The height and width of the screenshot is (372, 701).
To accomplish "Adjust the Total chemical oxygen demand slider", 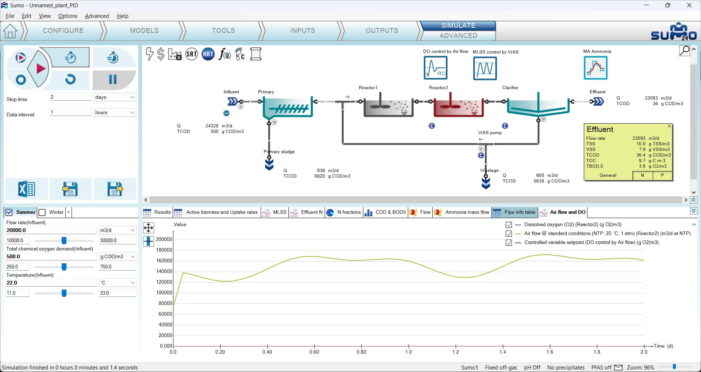I will pyautogui.click(x=64, y=267).
